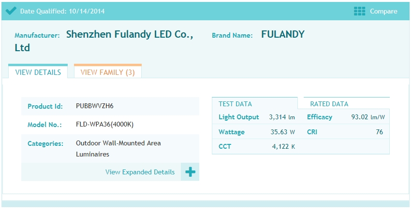Click the Compare grid icon
The width and height of the screenshot is (413, 212).
(x=359, y=11)
